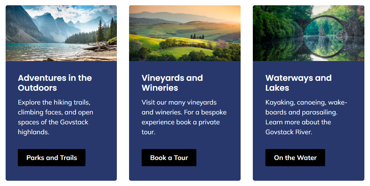This screenshot has height=186, width=370.
Task: Click the private tour description paragraph
Action: coord(184,117)
